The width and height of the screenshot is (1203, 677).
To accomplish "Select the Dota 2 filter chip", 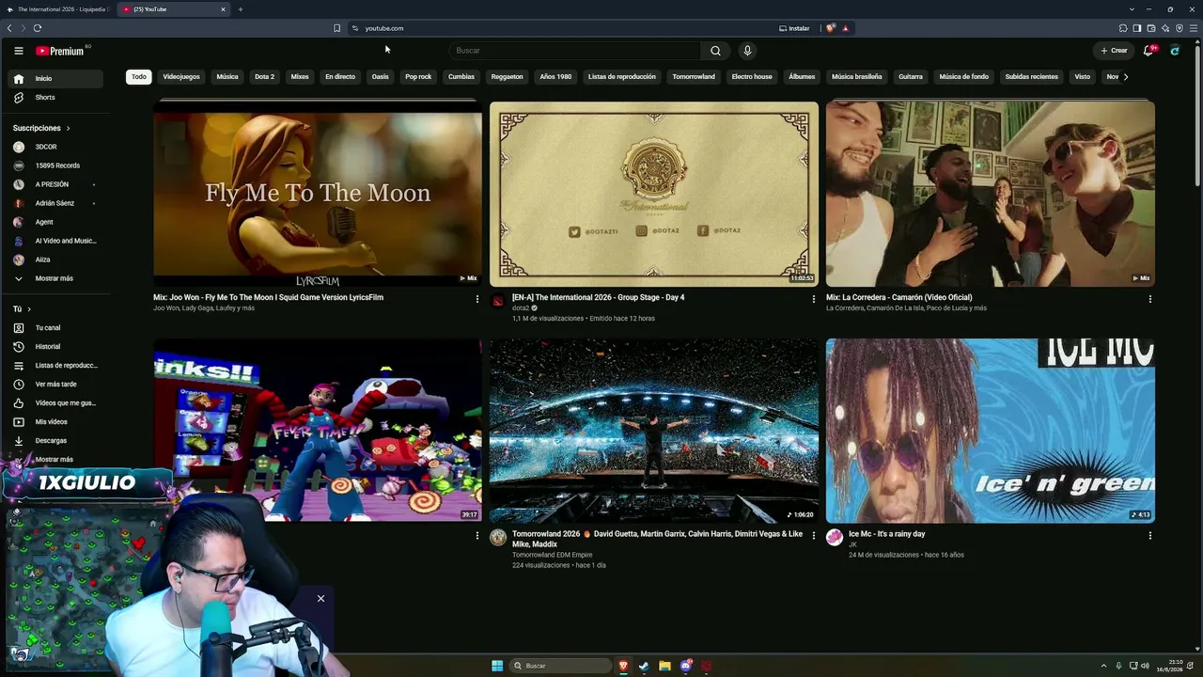I will [264, 77].
